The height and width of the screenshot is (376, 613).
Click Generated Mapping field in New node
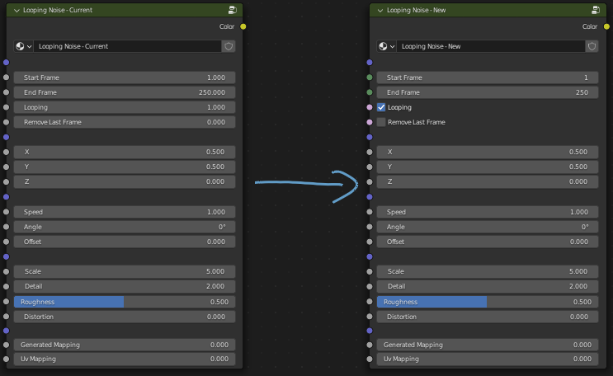pos(488,345)
